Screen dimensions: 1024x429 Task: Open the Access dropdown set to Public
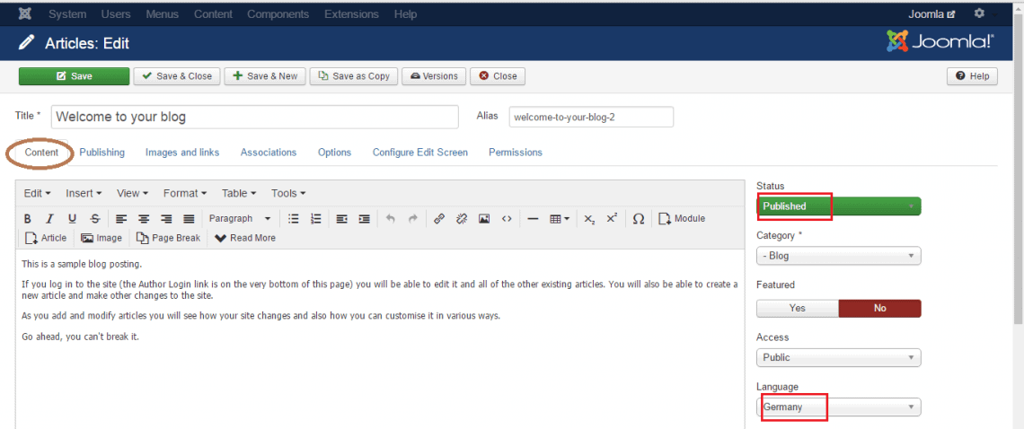pos(838,357)
